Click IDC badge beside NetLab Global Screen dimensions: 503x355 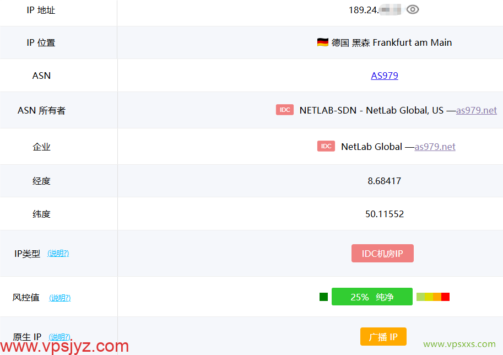326,146
